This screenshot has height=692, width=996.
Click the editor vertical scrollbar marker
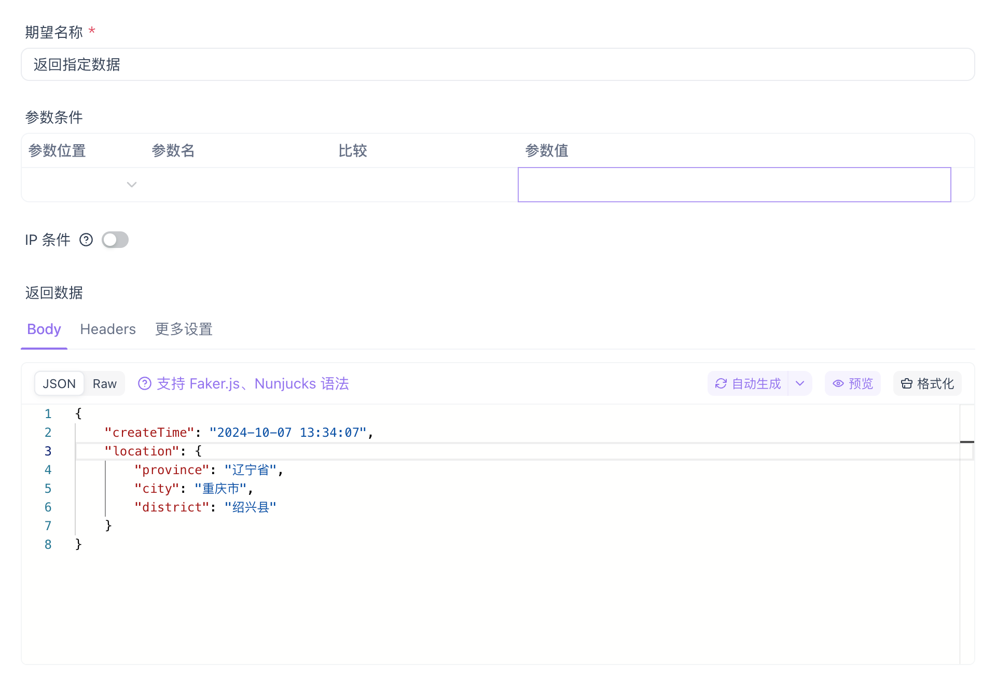click(x=967, y=442)
